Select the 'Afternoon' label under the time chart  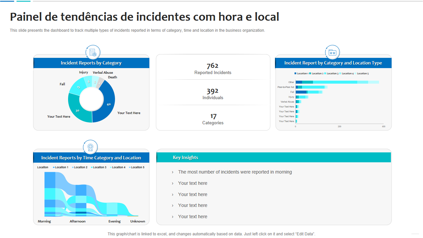(78, 221)
